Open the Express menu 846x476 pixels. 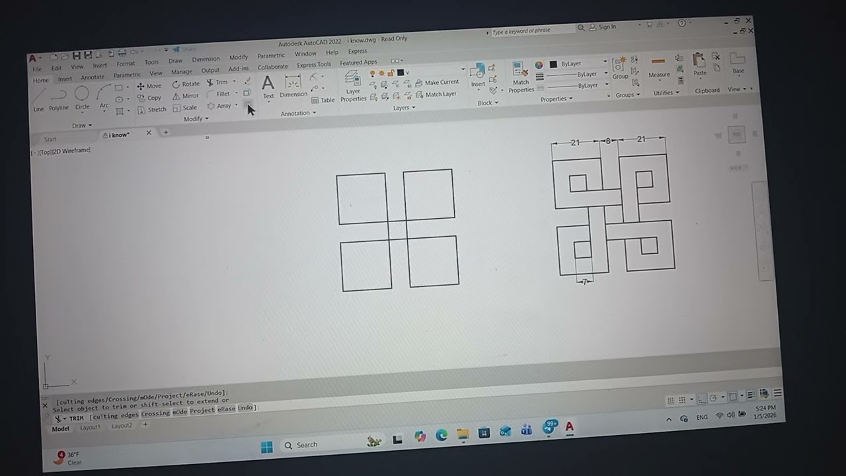click(x=358, y=51)
